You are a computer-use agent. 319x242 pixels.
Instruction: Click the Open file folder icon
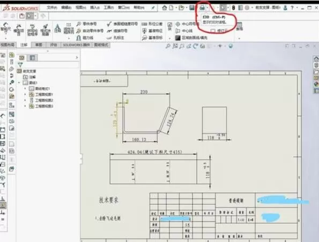(181, 7)
